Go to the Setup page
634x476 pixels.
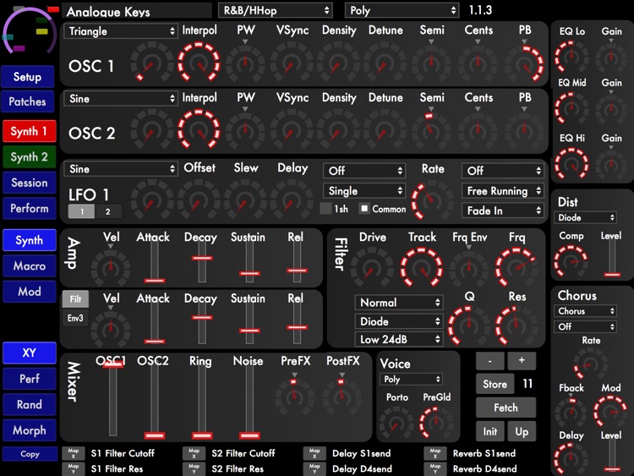[x=28, y=77]
